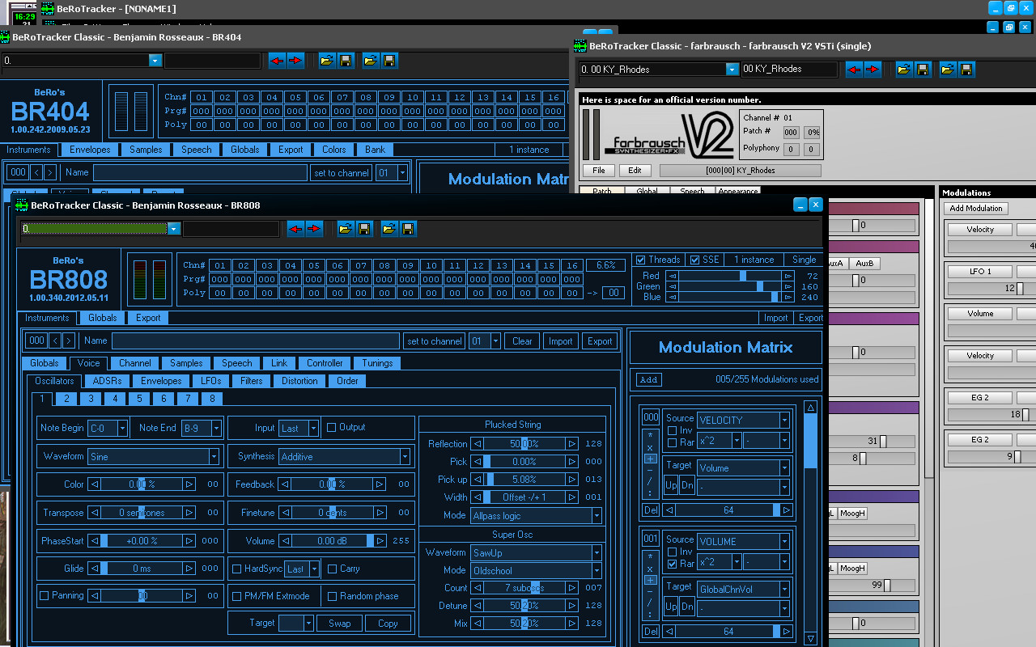1036x647 pixels.
Task: Click second floppy save icon in BR404 window toolbar
Action: (x=390, y=61)
